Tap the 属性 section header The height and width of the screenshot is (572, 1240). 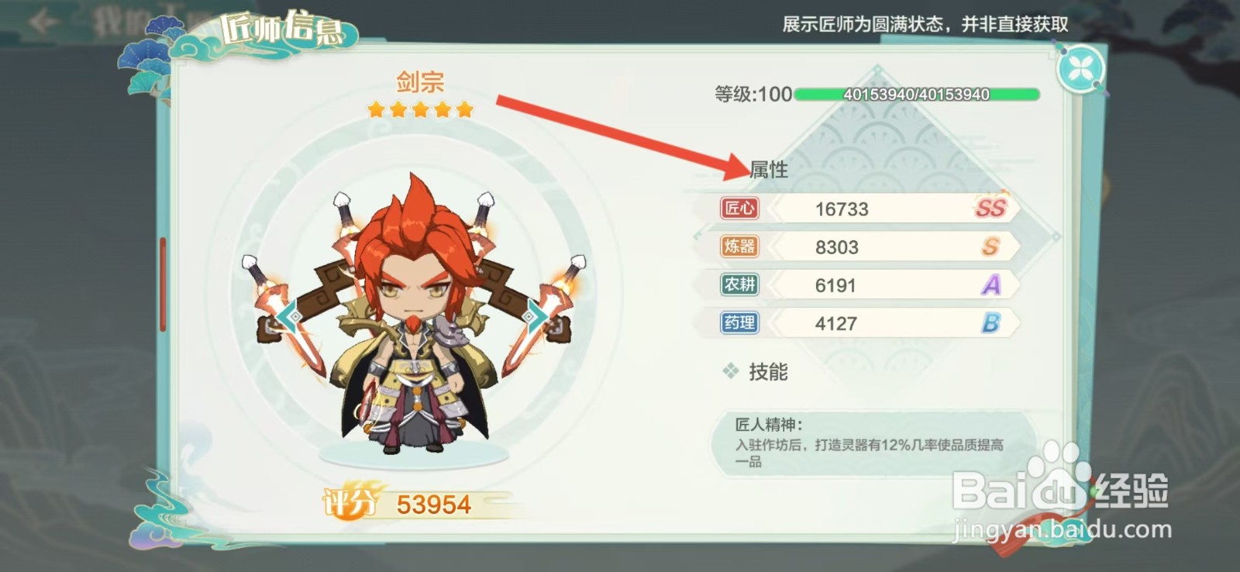click(769, 170)
